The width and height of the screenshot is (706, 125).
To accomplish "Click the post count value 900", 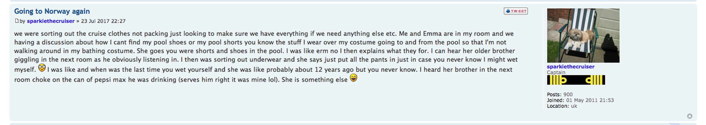I will (x=568, y=94).
